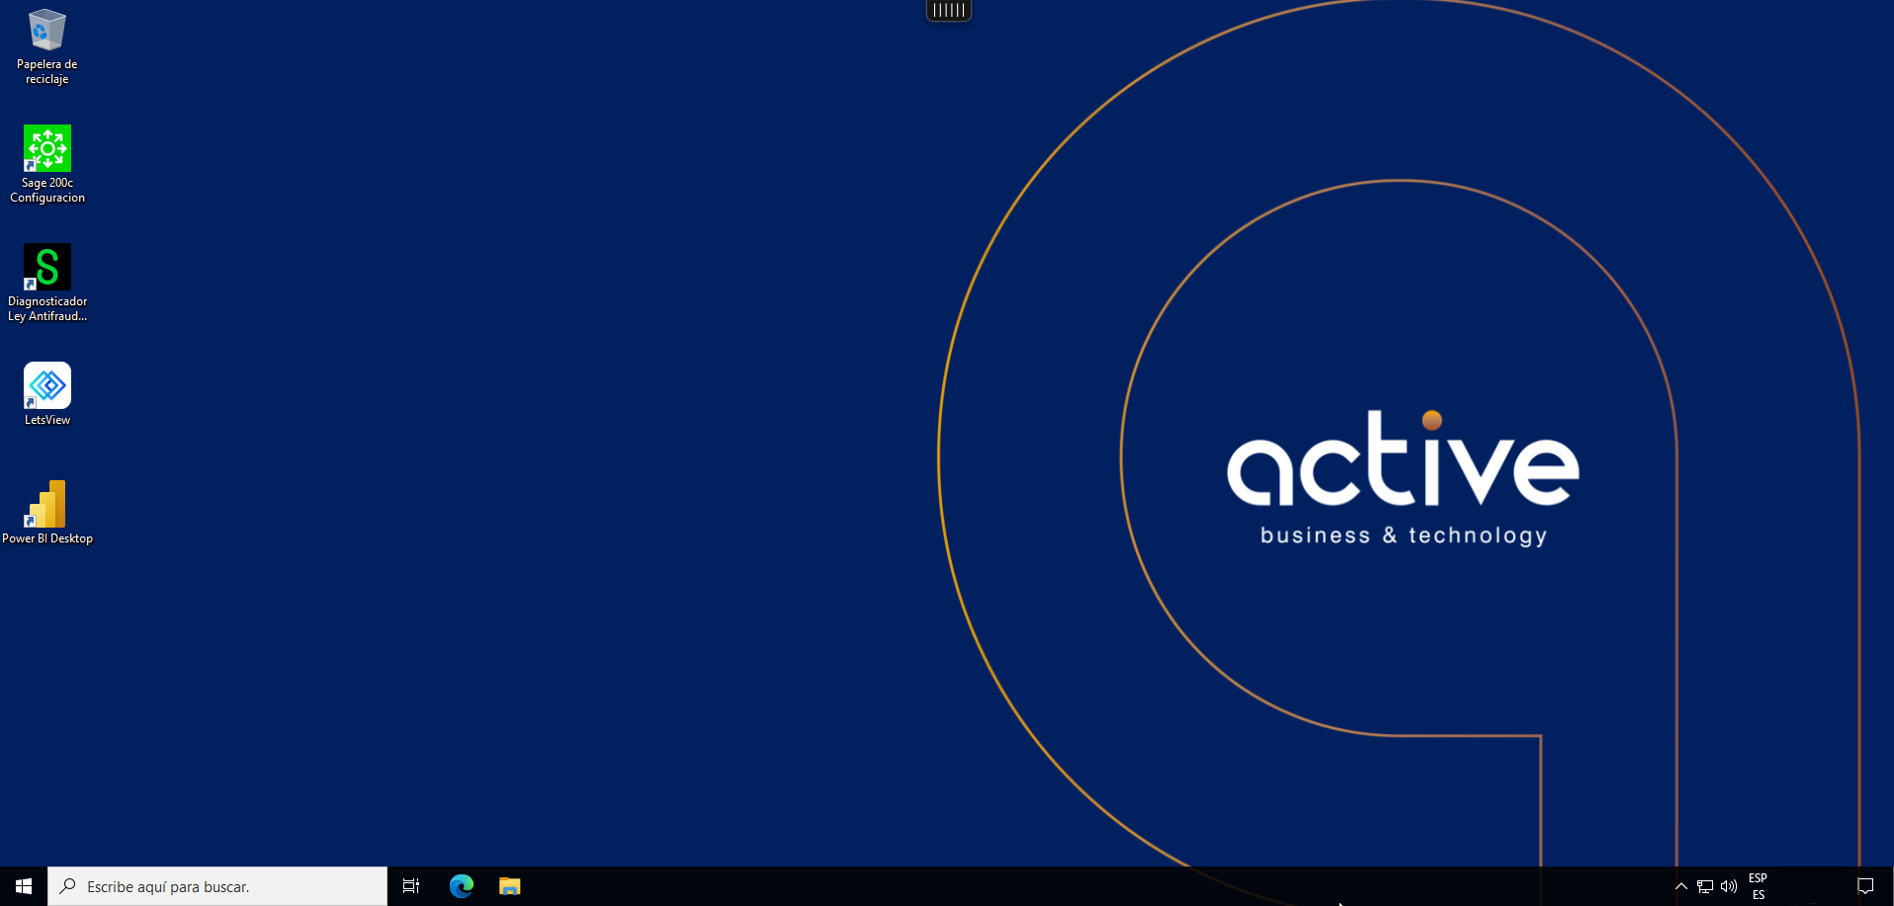Click the network status tray icon
1894x906 pixels.
[1705, 886]
